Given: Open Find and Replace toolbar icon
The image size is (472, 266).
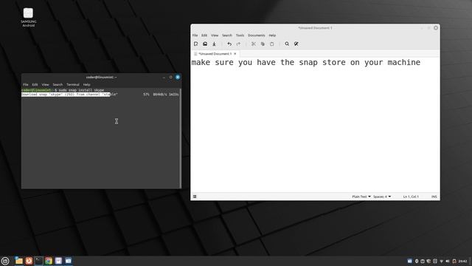Looking at the screenshot, I should tap(296, 44).
